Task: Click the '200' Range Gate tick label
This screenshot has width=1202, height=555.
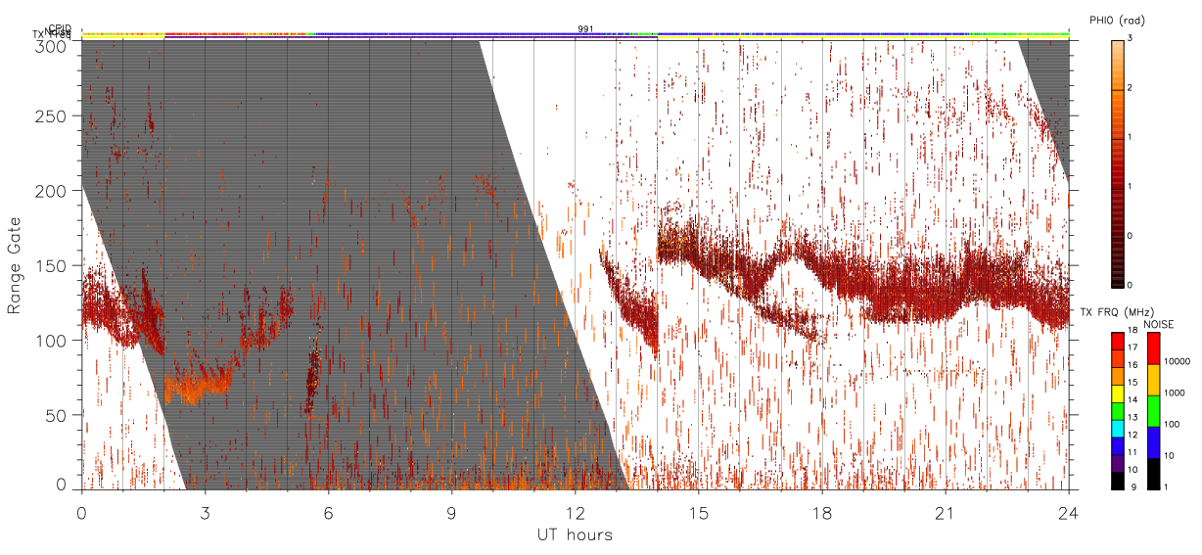Action: pos(53,191)
